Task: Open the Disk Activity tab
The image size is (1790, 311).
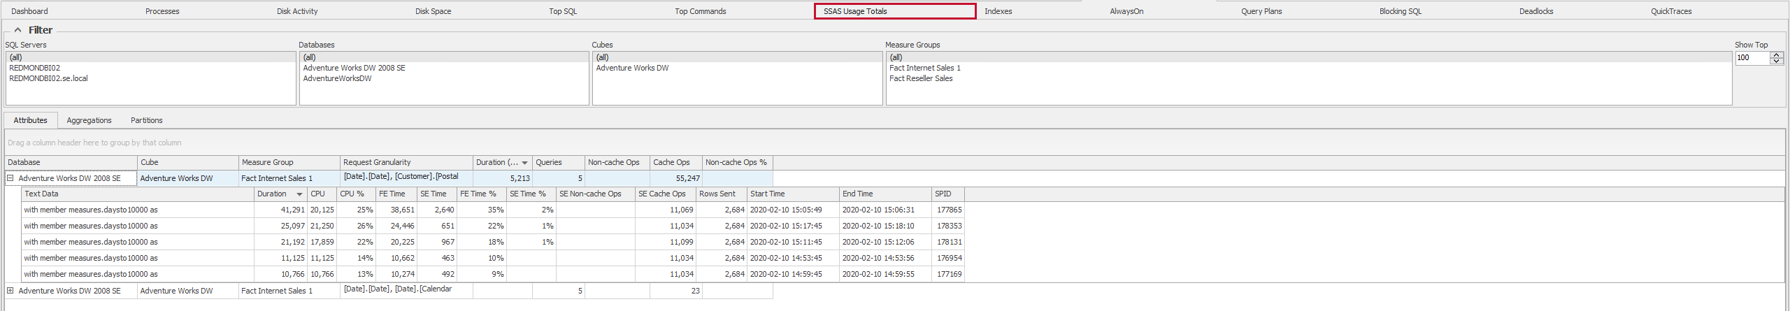Action: (x=297, y=11)
